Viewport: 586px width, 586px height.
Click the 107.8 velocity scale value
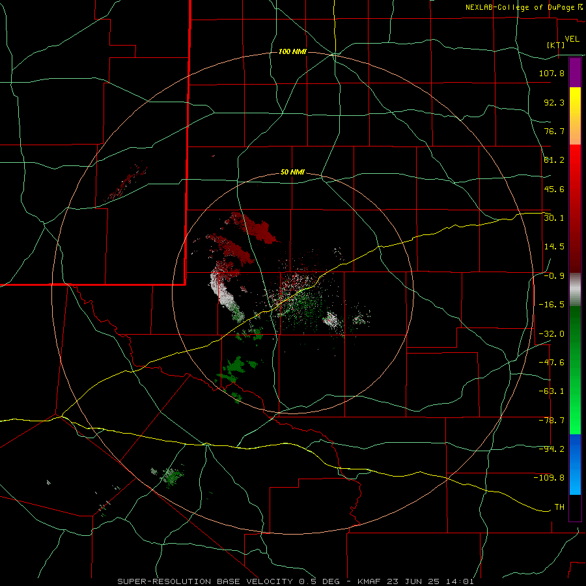pos(551,73)
